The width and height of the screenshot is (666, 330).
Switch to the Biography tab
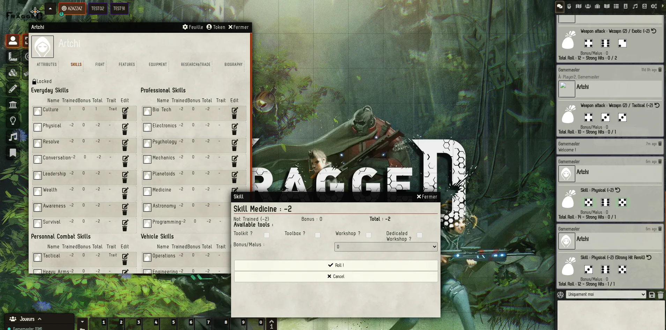click(x=234, y=65)
